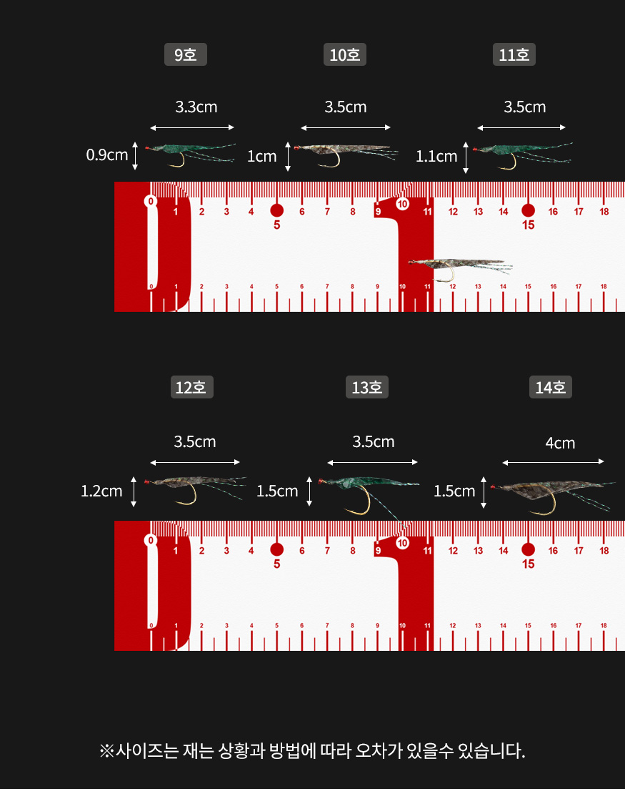Click the 3.3cm length text
The image size is (625, 789).
pos(196,107)
